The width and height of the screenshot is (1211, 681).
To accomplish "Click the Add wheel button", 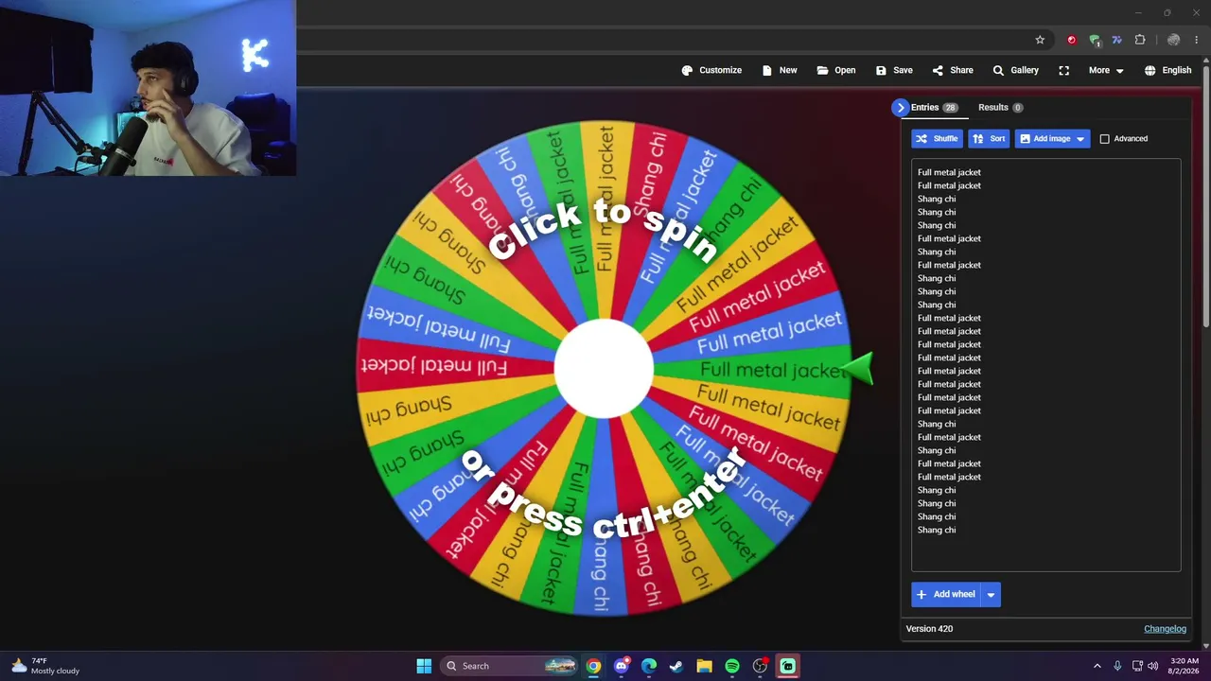I will tap(945, 594).
